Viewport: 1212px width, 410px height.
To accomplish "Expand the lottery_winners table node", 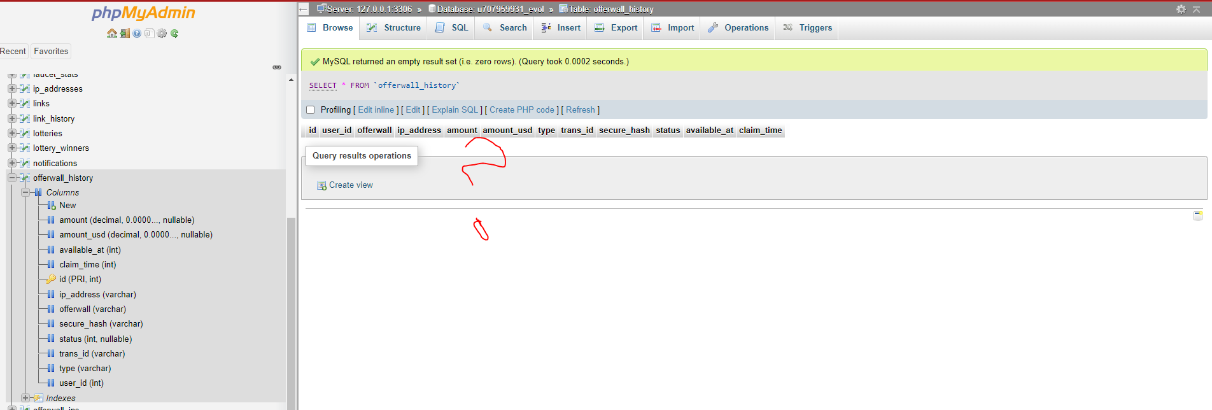I will coord(12,148).
